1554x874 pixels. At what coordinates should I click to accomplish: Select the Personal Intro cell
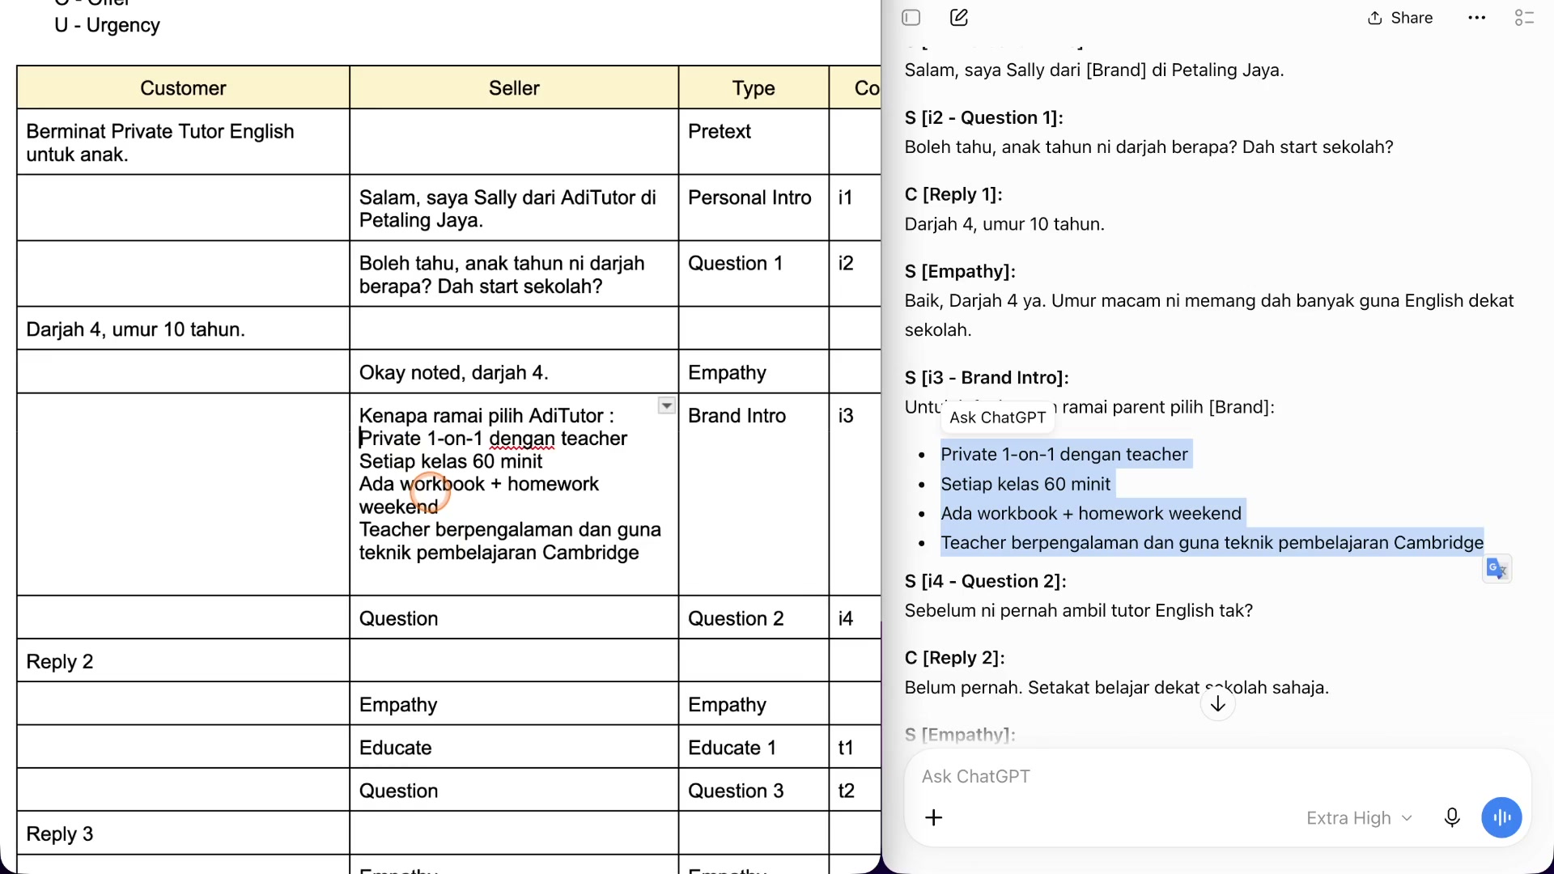(754, 208)
